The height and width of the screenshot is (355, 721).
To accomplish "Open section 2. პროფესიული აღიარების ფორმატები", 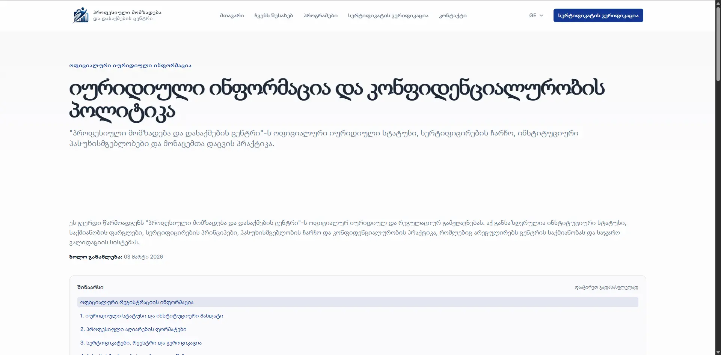I will point(133,329).
